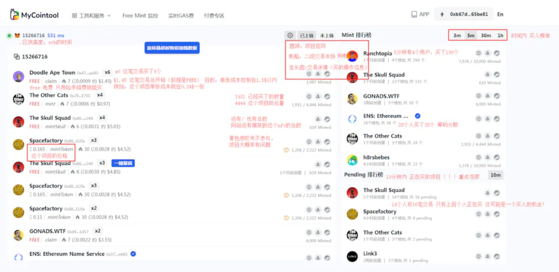Click the 7,836 / 10,000 Minted count
Viewport: 559px width, 272px height.
click(480, 61)
